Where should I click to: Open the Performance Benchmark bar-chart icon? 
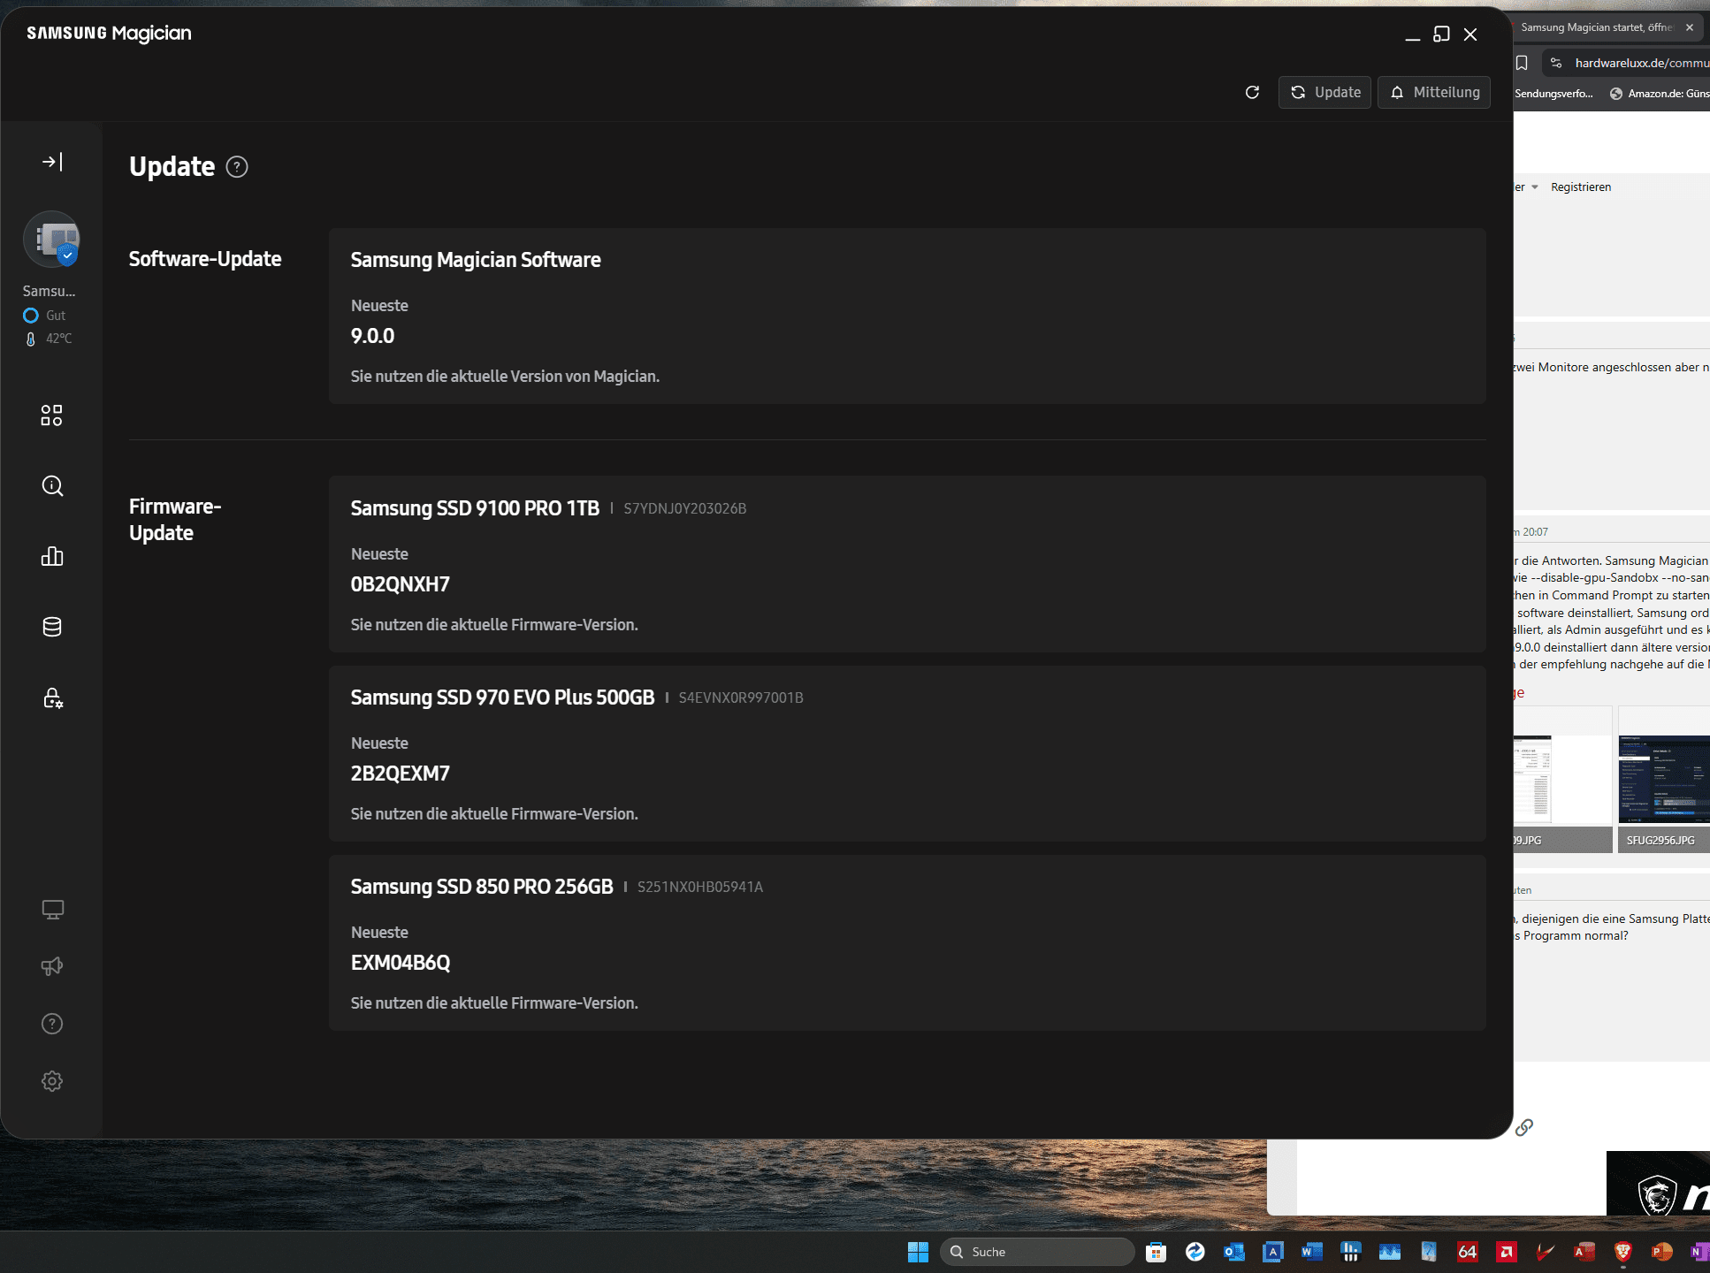pos(52,556)
